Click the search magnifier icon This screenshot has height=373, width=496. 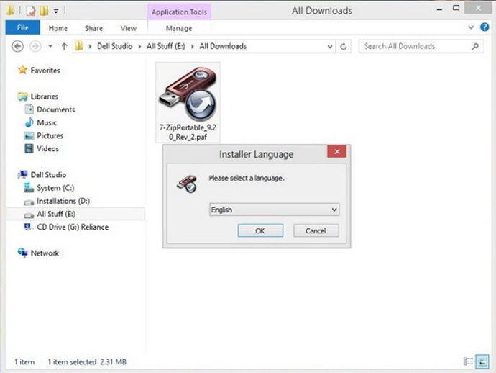[475, 46]
